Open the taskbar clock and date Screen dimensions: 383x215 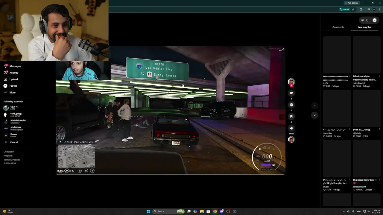pos(376,211)
